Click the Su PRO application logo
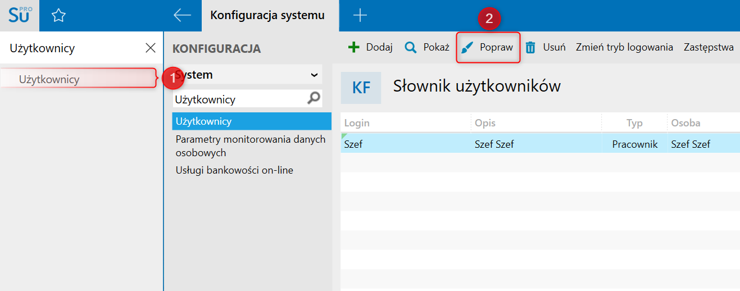 tap(20, 15)
